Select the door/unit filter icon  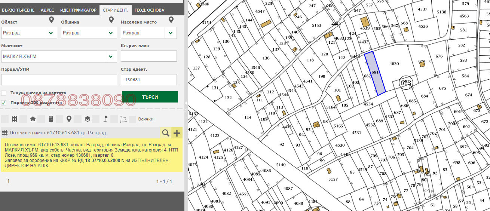point(51,119)
